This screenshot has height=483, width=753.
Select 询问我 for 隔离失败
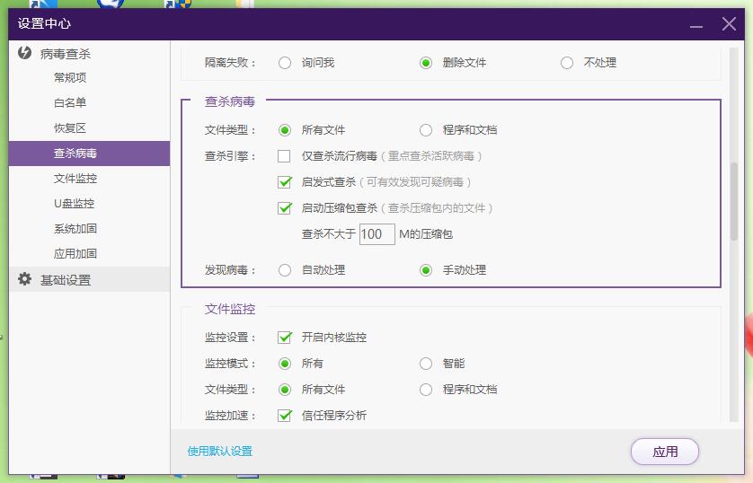pyautogui.click(x=285, y=63)
